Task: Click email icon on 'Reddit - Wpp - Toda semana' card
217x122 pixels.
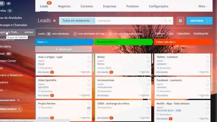Action: [207, 108]
